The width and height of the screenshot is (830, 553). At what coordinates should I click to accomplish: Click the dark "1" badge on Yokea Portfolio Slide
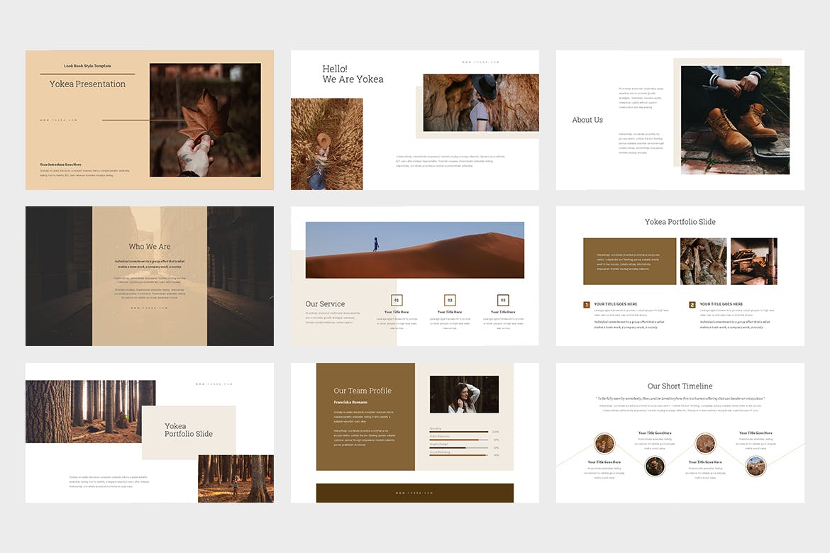(587, 305)
